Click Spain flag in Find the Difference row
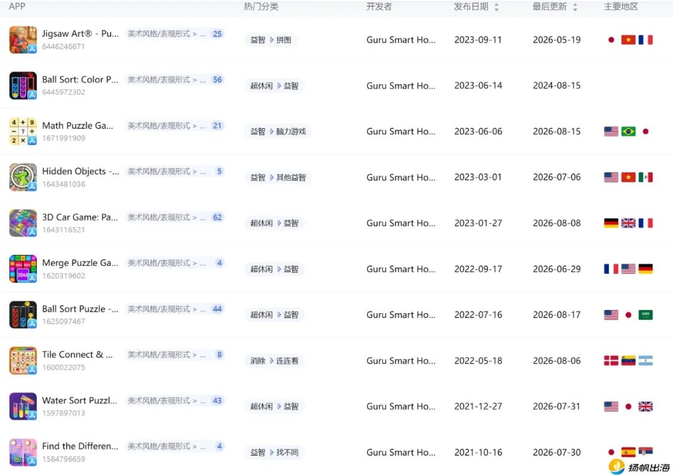Image resolution: width=673 pixels, height=475 pixels. tap(628, 453)
